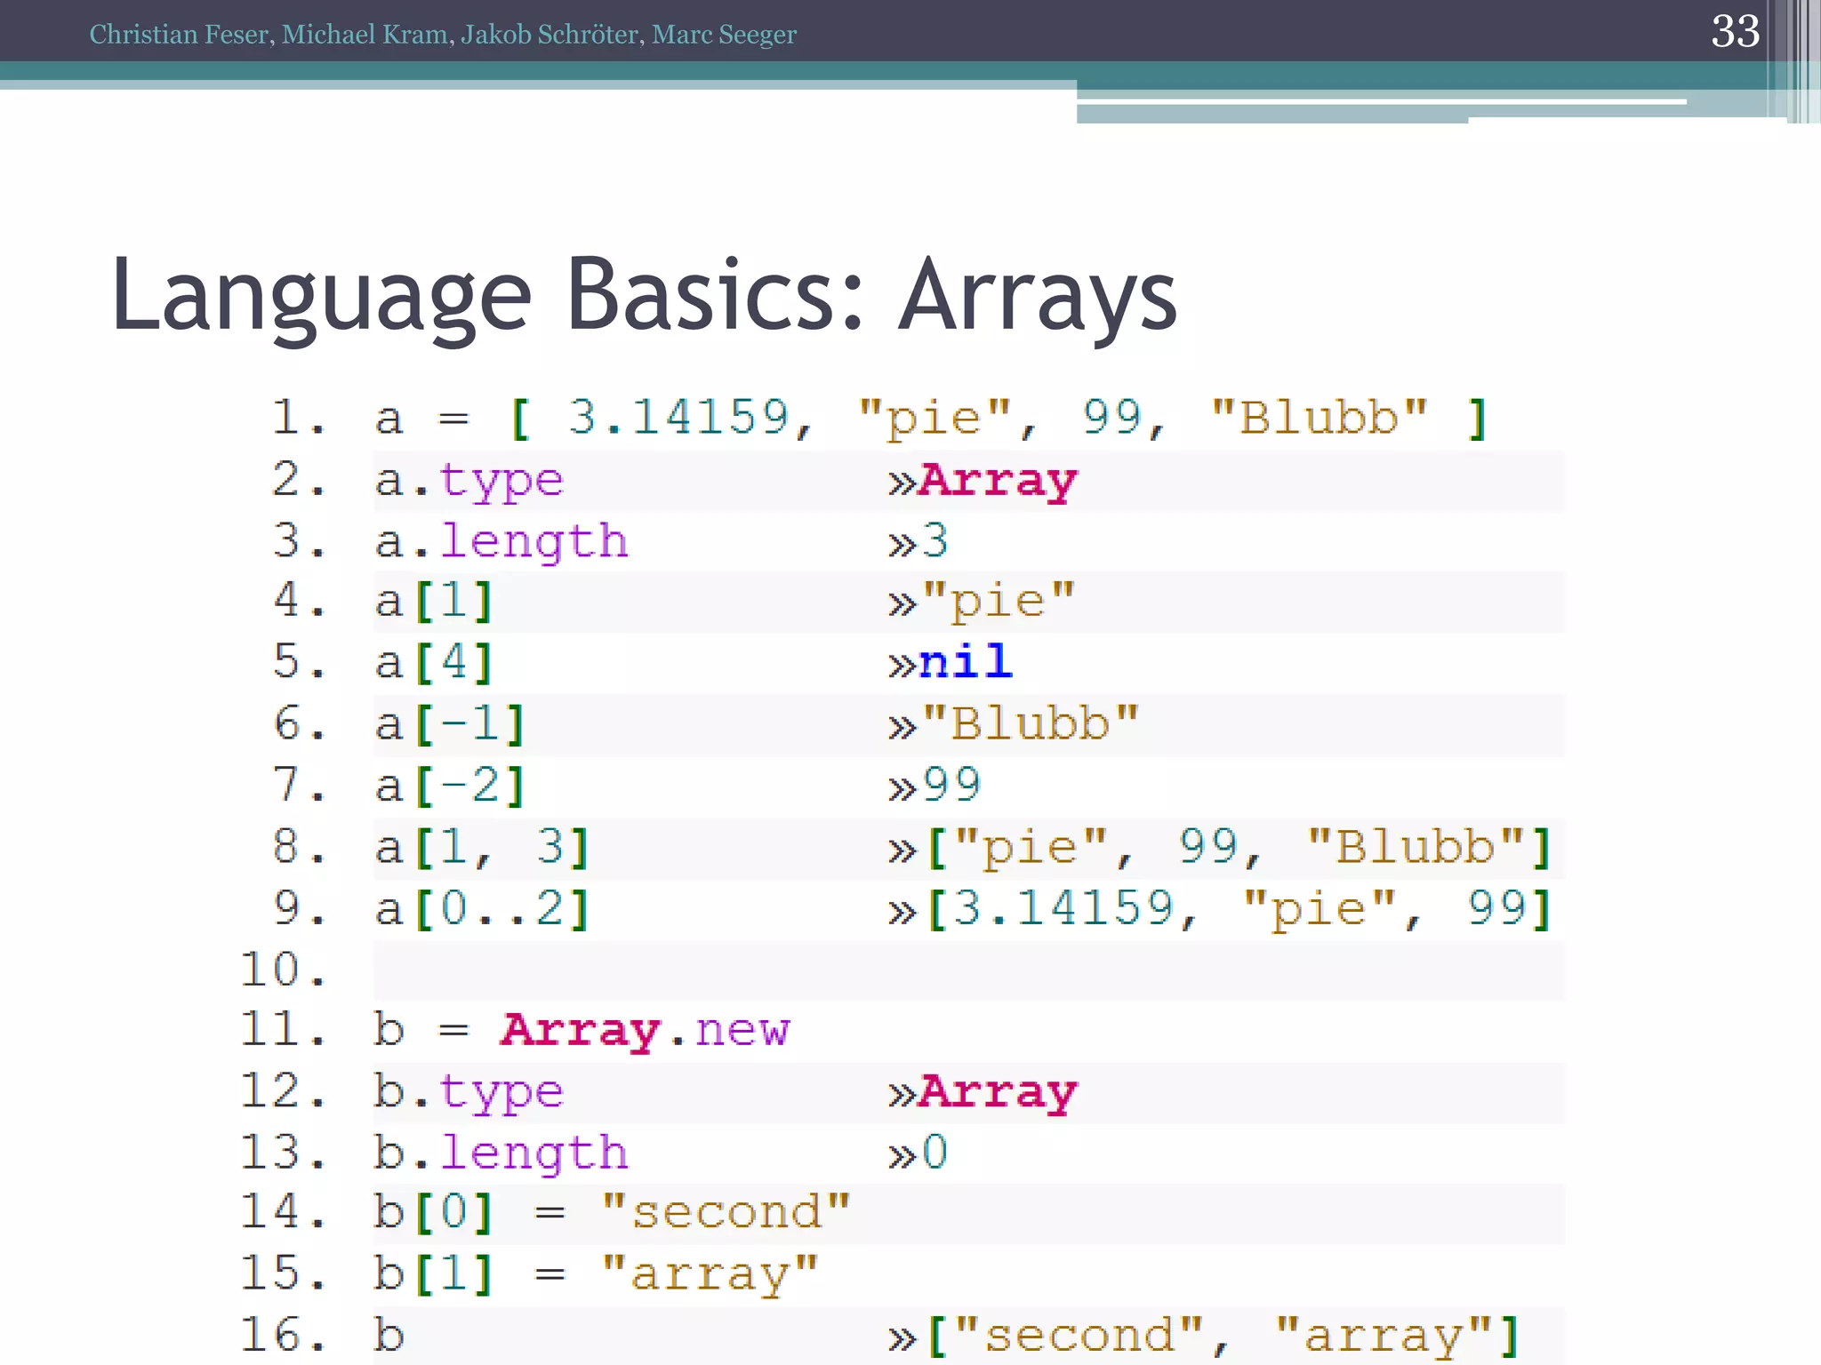Click "a[1]" on line 4
This screenshot has width=1821, height=1365.
point(434,603)
